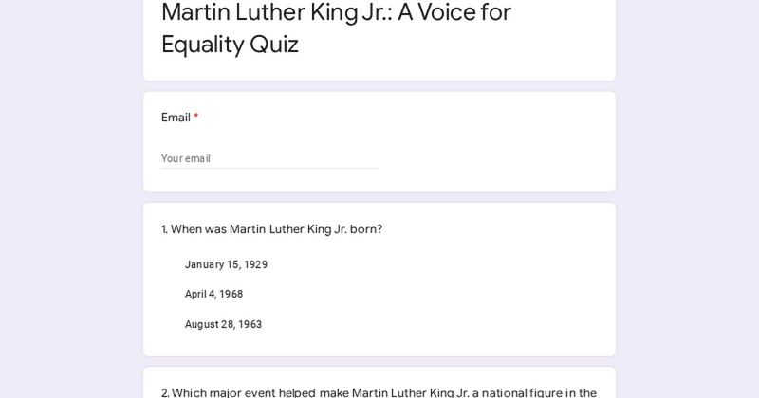Click the number 2 of the second question
The image size is (759, 398).
(164, 392)
